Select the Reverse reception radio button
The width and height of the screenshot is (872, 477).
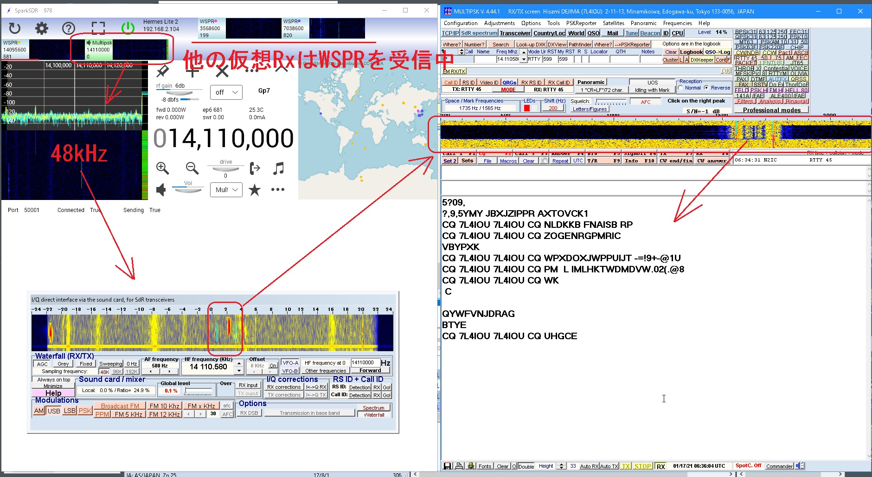click(705, 87)
